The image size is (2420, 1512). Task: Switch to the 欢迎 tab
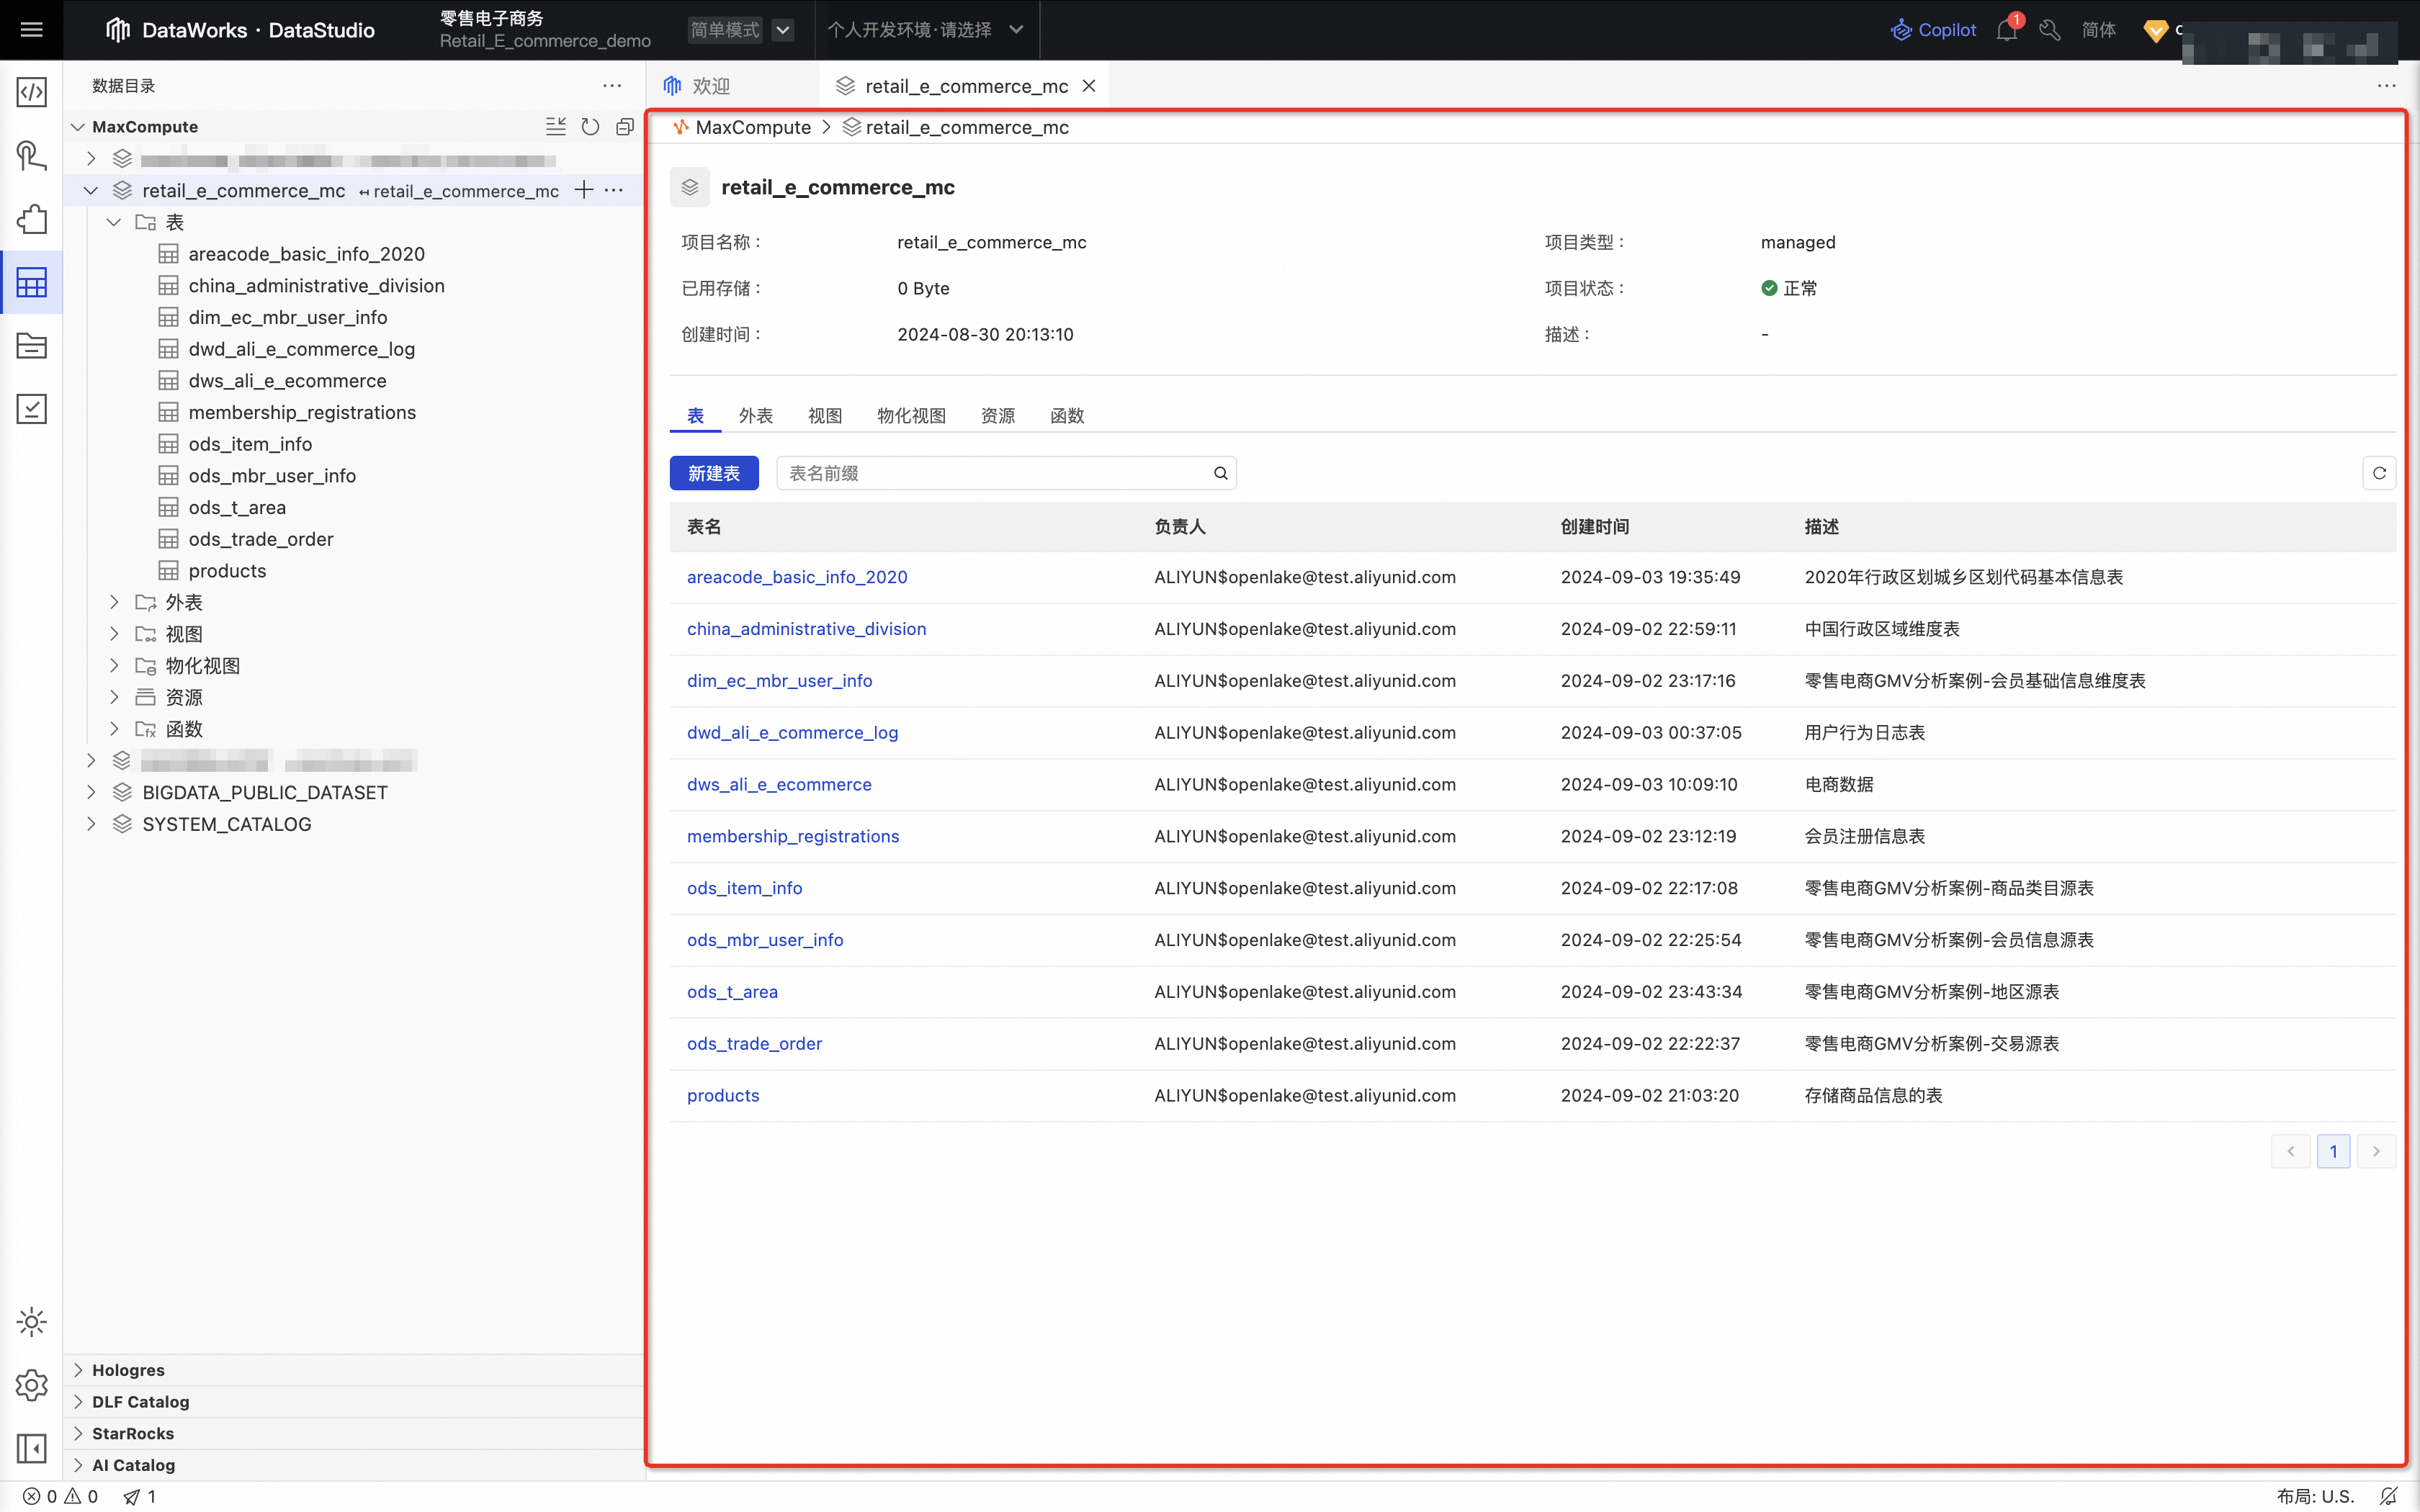tap(710, 86)
